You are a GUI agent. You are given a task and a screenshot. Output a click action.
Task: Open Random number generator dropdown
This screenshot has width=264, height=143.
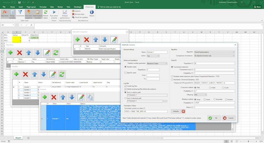(157, 64)
